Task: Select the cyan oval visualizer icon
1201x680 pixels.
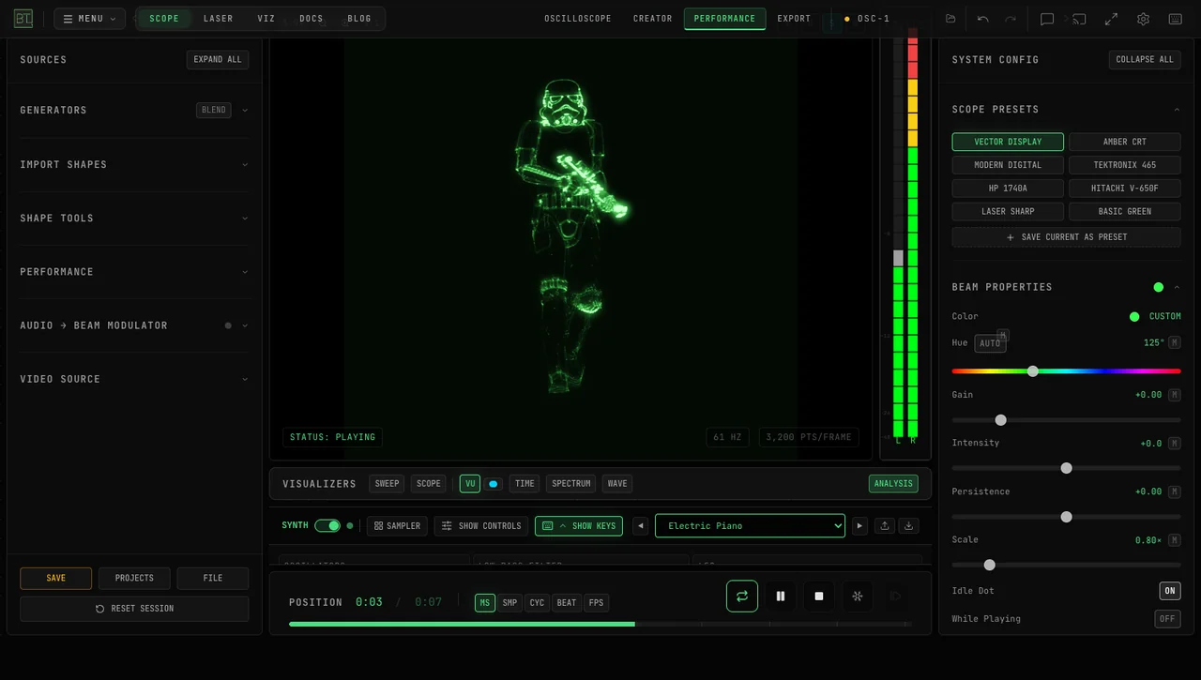Action: 493,484
